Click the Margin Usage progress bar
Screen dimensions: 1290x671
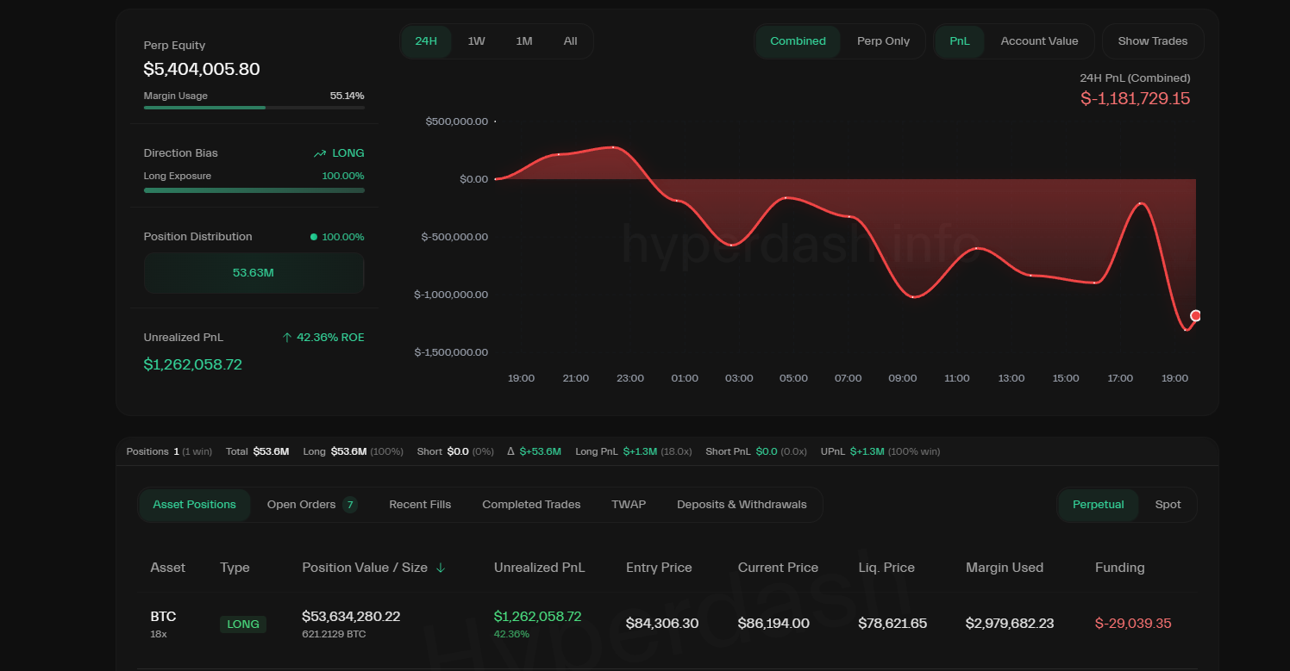[254, 108]
